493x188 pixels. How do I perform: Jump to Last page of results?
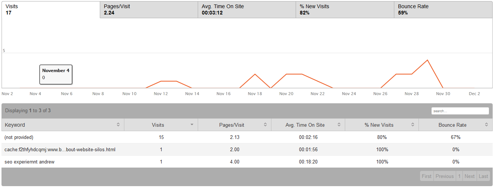coord(483,176)
